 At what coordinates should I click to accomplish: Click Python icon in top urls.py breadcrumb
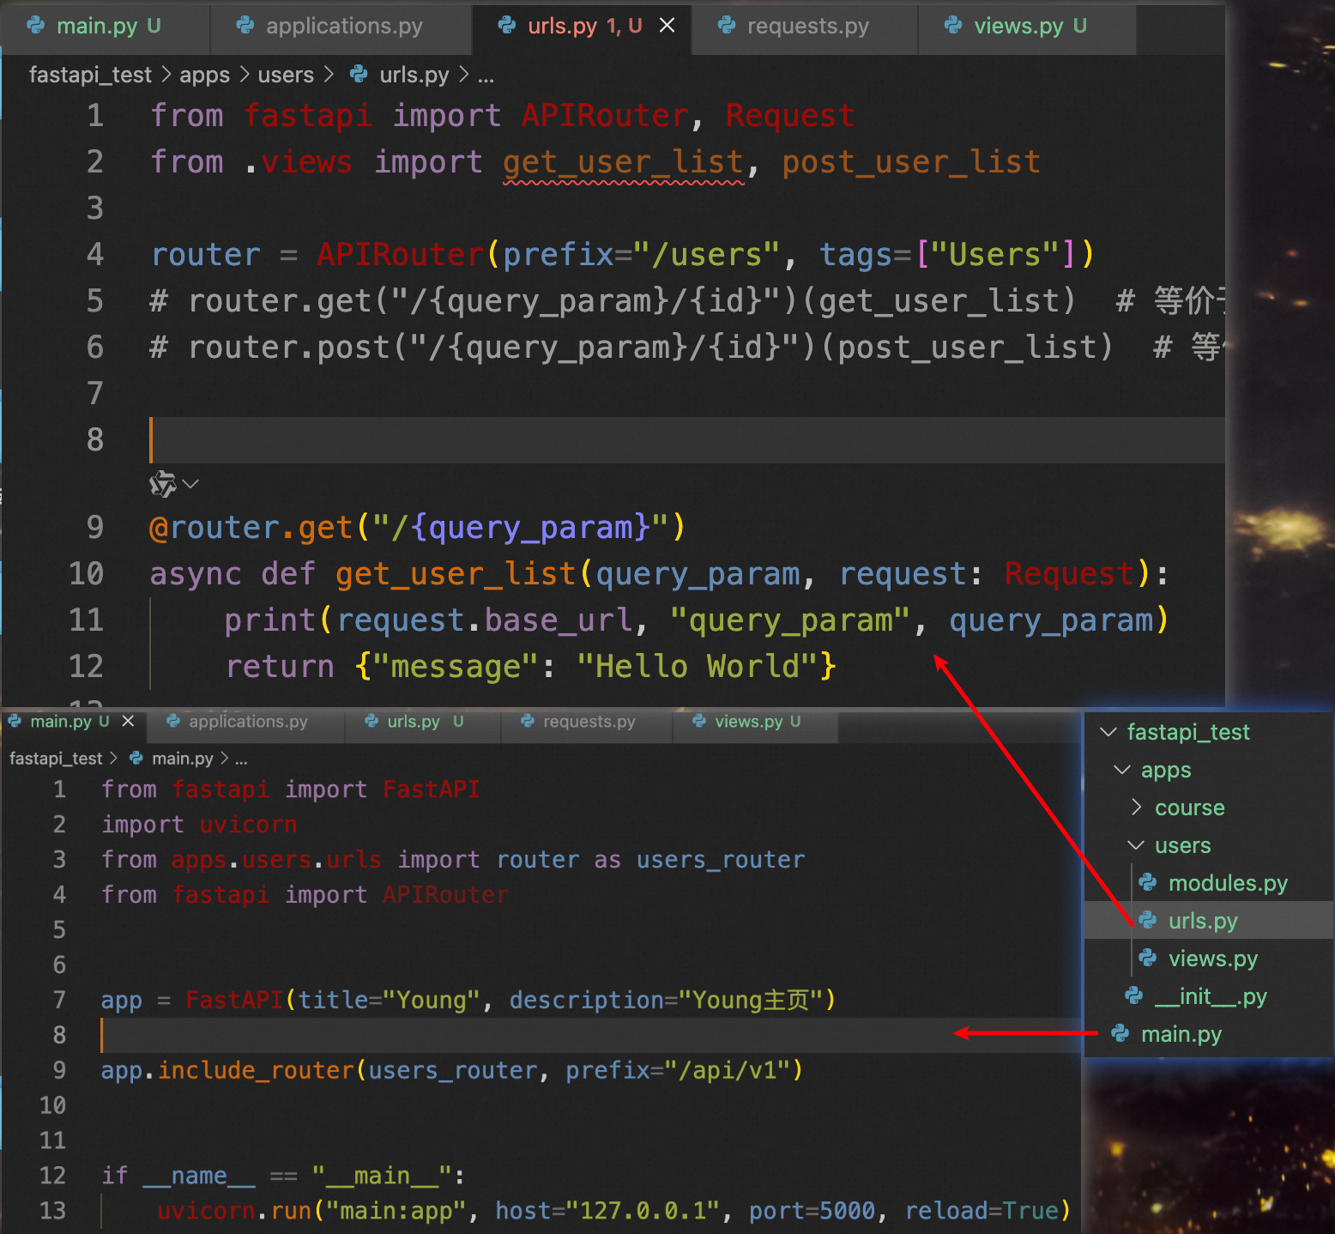[359, 75]
